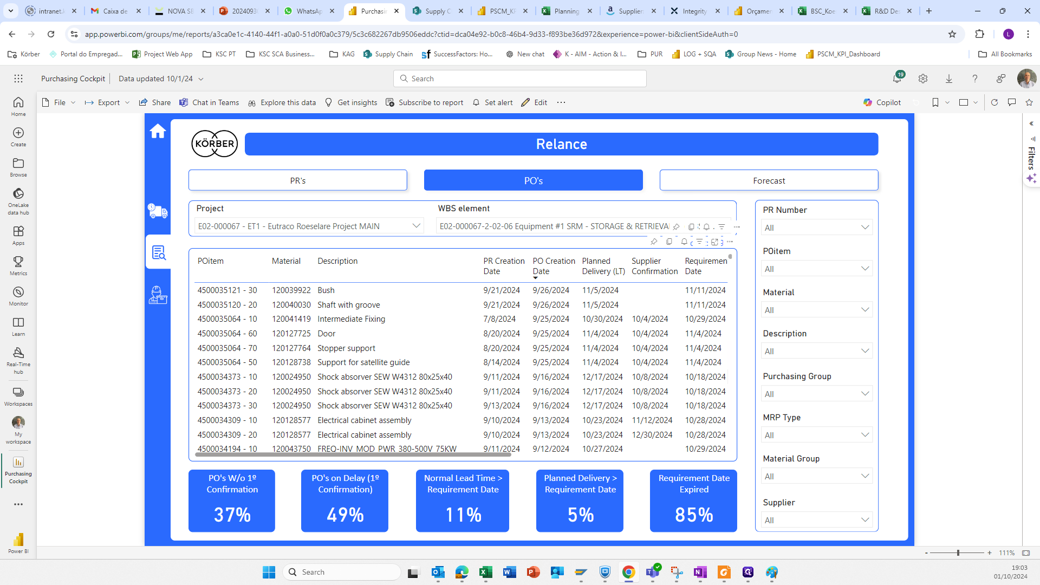Sort by PO Creation Date column header

coord(554,266)
